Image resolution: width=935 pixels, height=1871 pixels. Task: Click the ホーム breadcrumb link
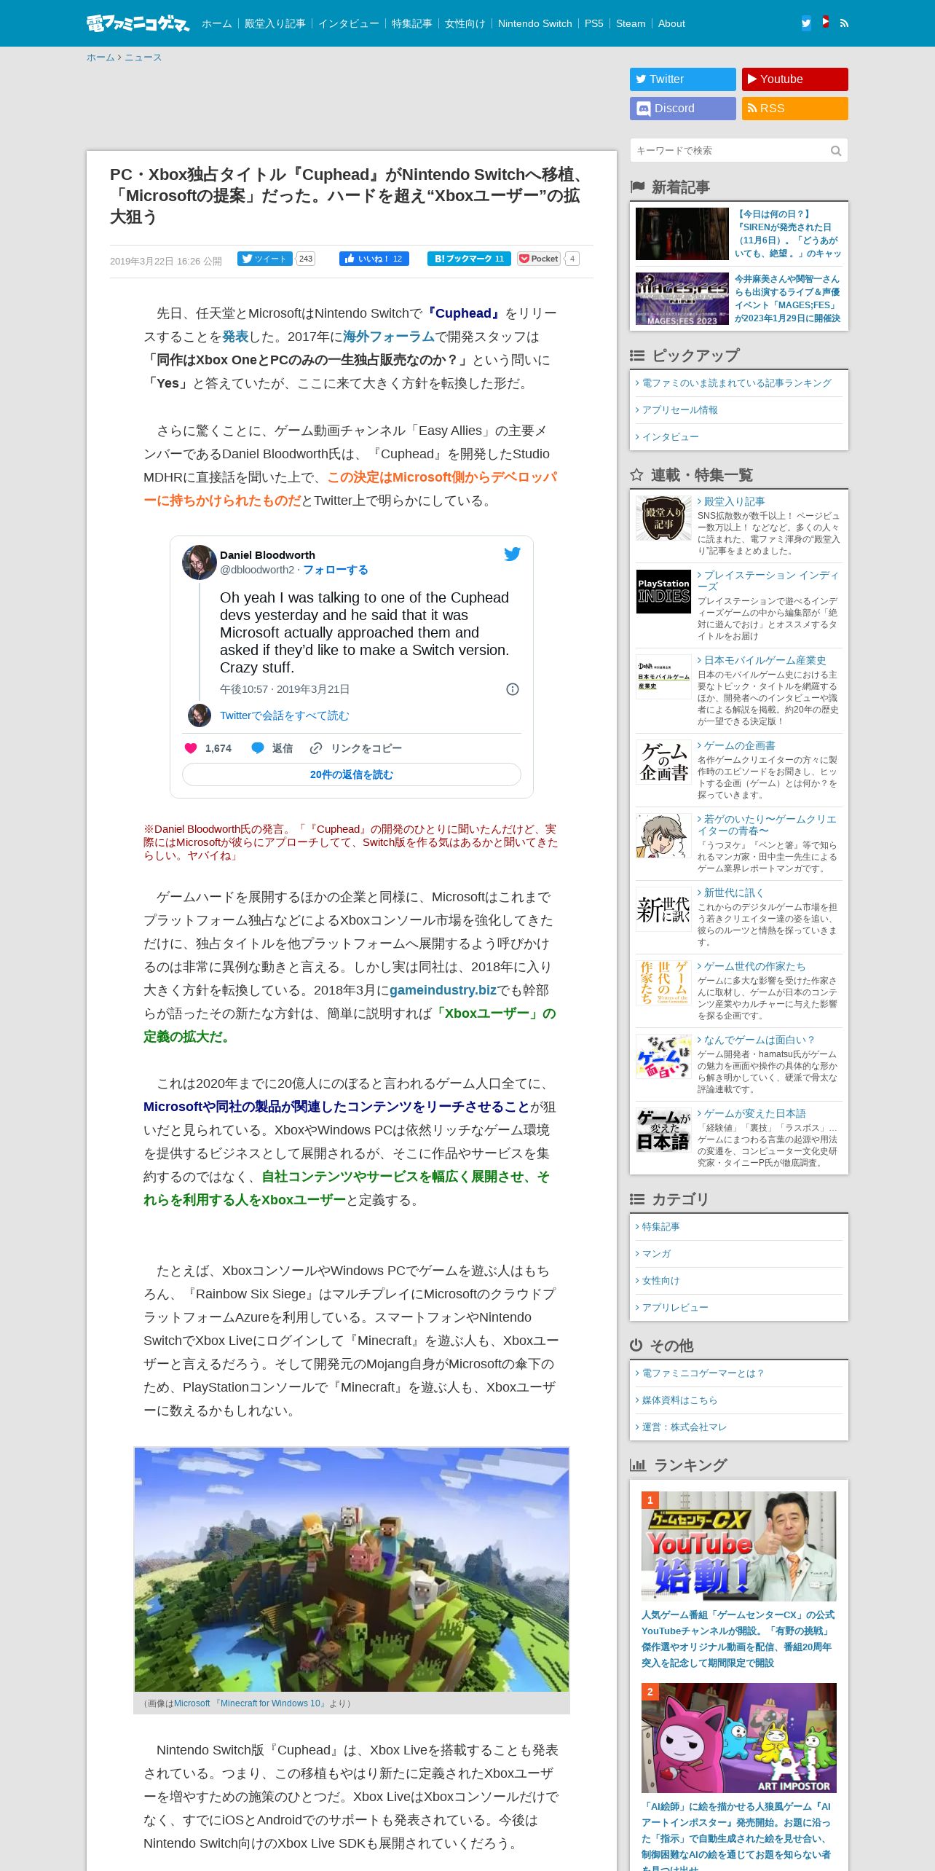point(100,58)
